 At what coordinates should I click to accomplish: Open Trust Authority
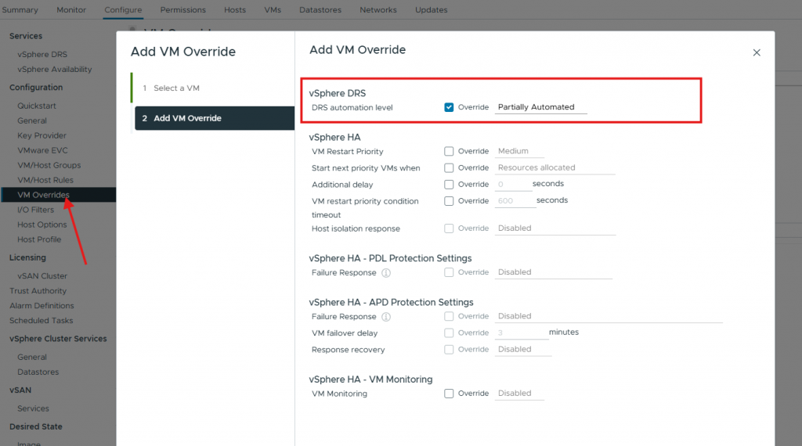pos(38,291)
